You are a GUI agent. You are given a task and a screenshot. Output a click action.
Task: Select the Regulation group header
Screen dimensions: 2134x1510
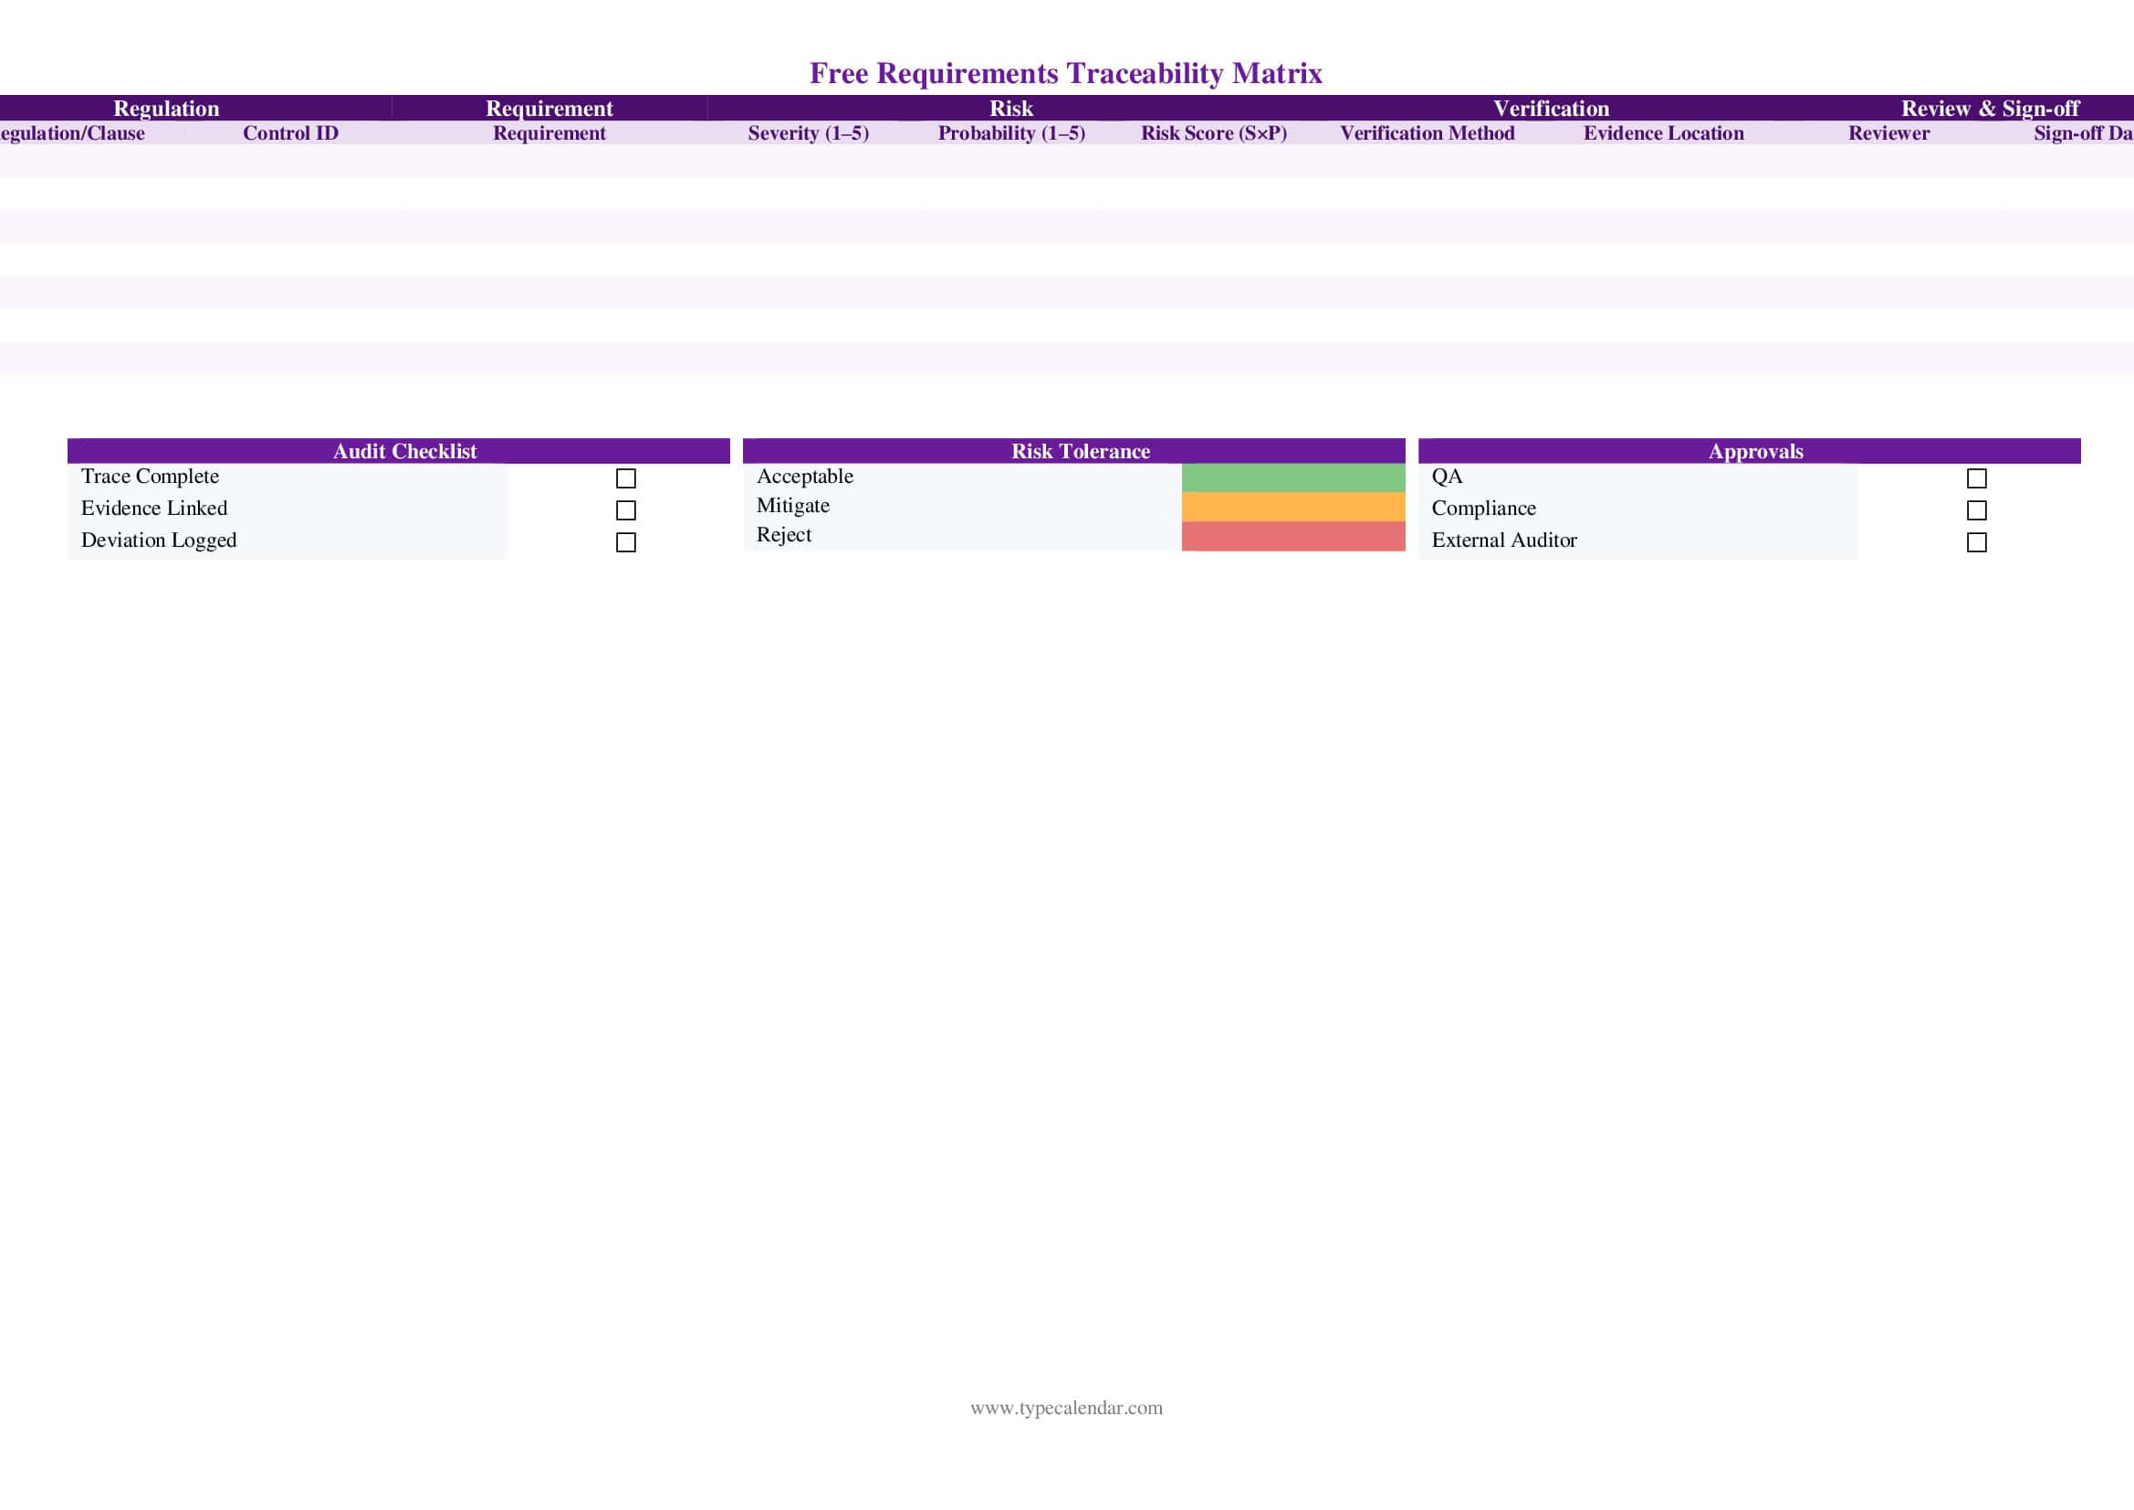point(166,108)
